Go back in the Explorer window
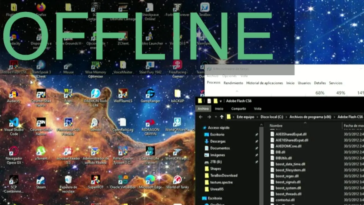This screenshot has height=205, width=364. tap(200, 117)
